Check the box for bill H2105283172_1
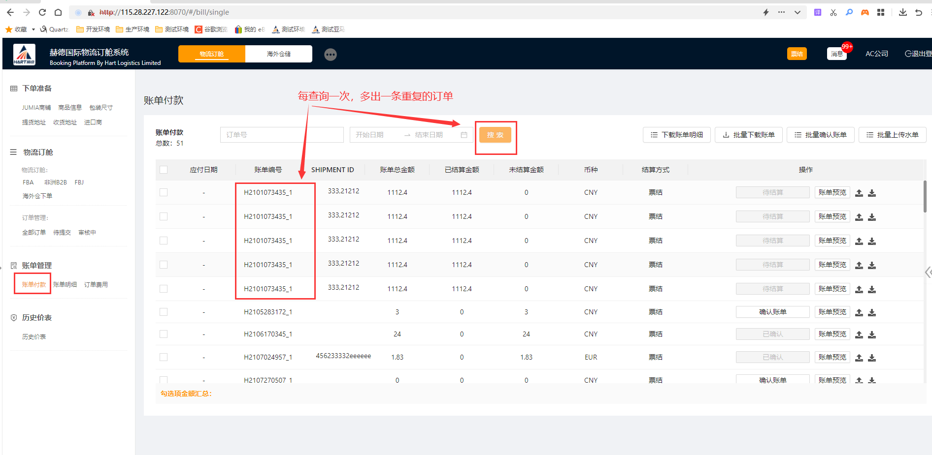This screenshot has height=455, width=932. pos(164,312)
